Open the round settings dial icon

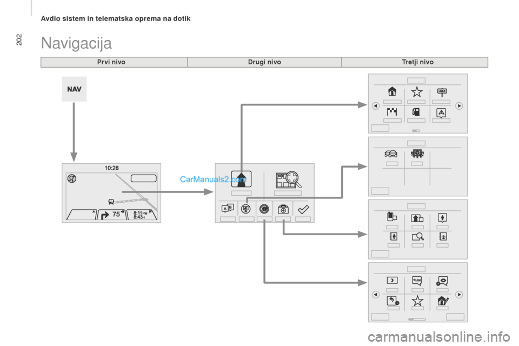coord(264,209)
